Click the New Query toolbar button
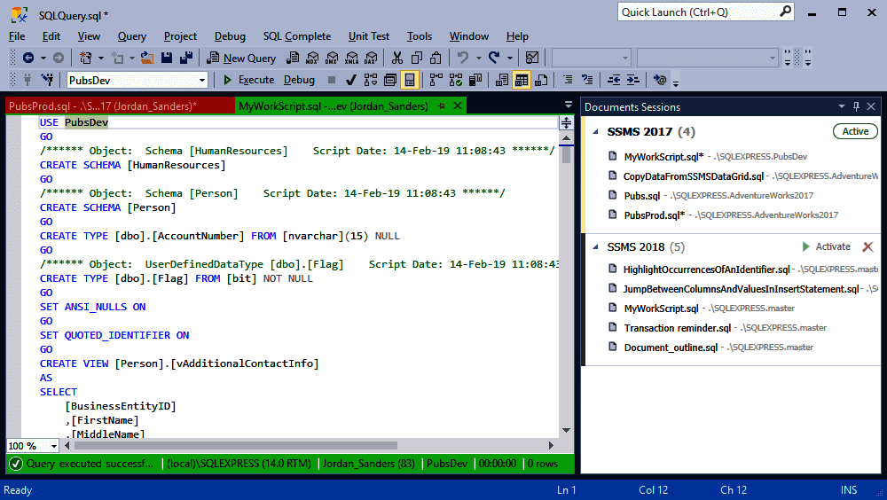 (241, 58)
